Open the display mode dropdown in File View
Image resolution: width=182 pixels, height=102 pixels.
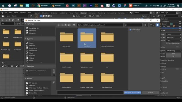[x=145, y=25]
